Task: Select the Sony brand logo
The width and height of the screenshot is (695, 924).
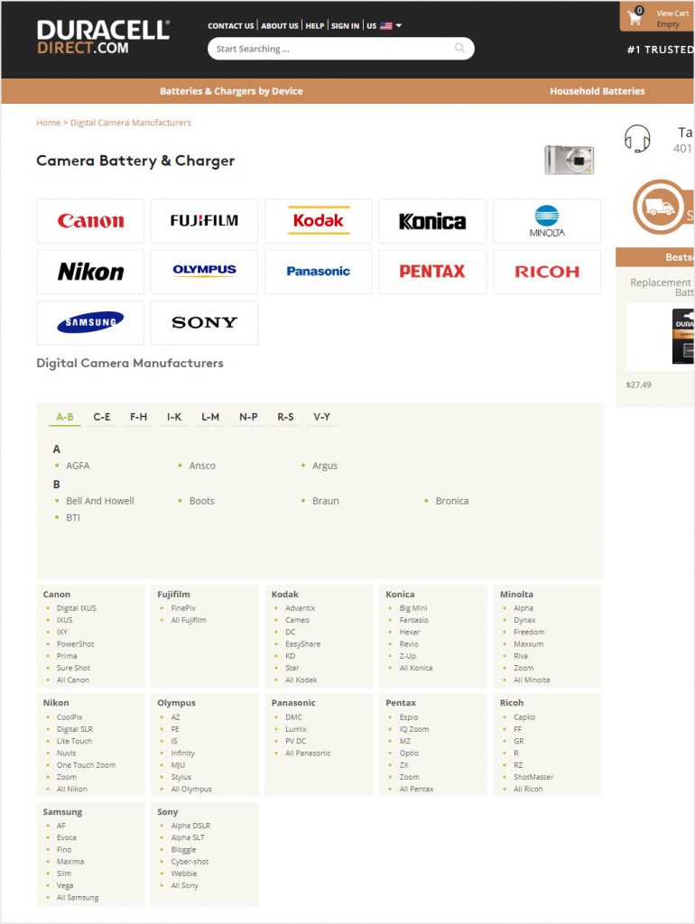Action: tap(204, 323)
